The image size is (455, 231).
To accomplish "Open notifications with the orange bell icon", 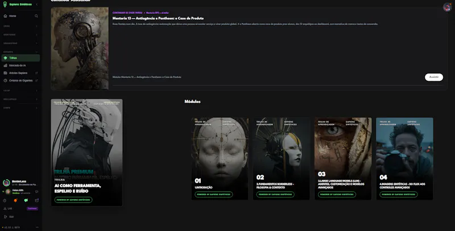I will click(15, 200).
